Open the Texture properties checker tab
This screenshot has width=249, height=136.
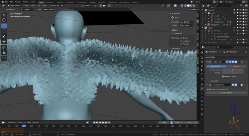click(x=202, y=114)
